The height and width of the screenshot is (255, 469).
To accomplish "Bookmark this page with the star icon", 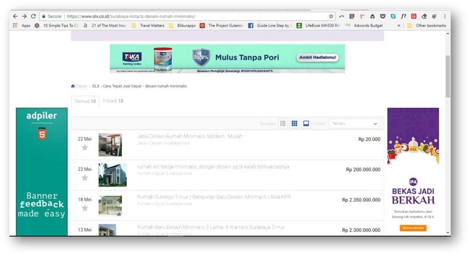I will tap(331, 16).
